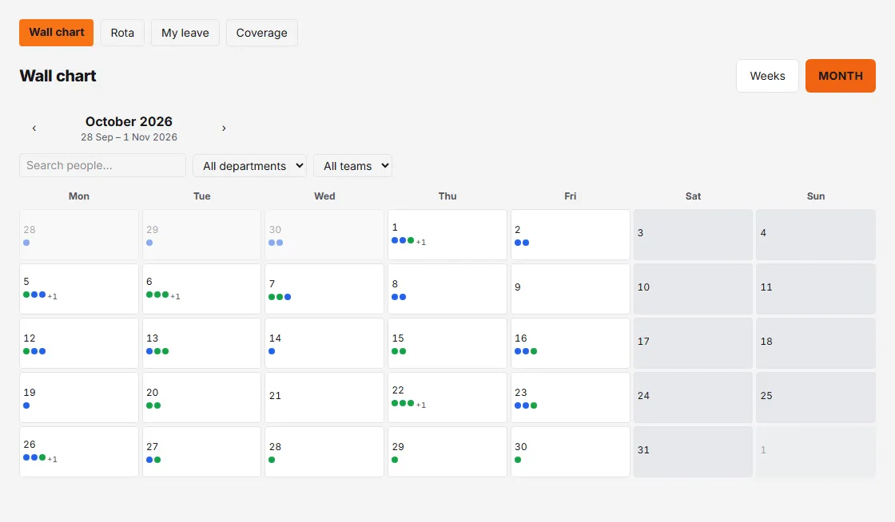Click the 28 Sep – 1 Nov 2026 range
The width and height of the screenshot is (895, 522).
129,137
